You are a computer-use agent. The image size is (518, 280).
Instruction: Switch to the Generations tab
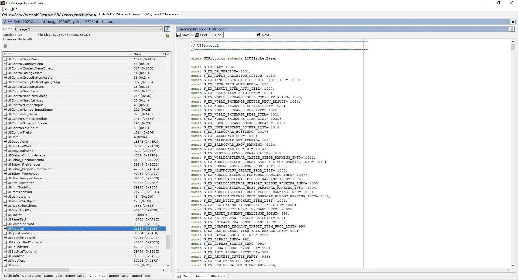coord(31,276)
